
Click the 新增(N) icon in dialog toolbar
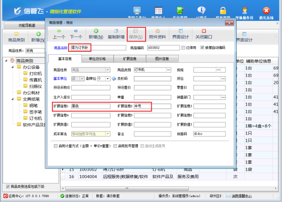pyautogui.click(x=96, y=31)
